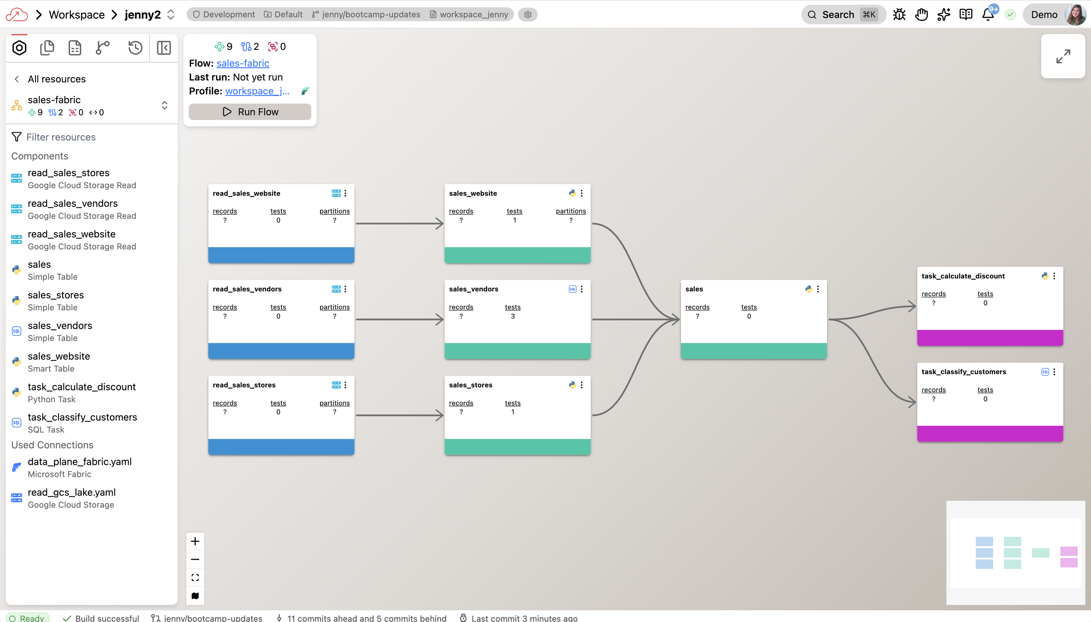The width and height of the screenshot is (1091, 622).
Task: Open the sales-fabric flow link
Action: pyautogui.click(x=242, y=63)
